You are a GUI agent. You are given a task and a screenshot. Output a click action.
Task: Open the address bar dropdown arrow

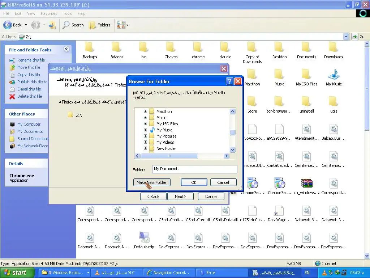tap(346, 37)
